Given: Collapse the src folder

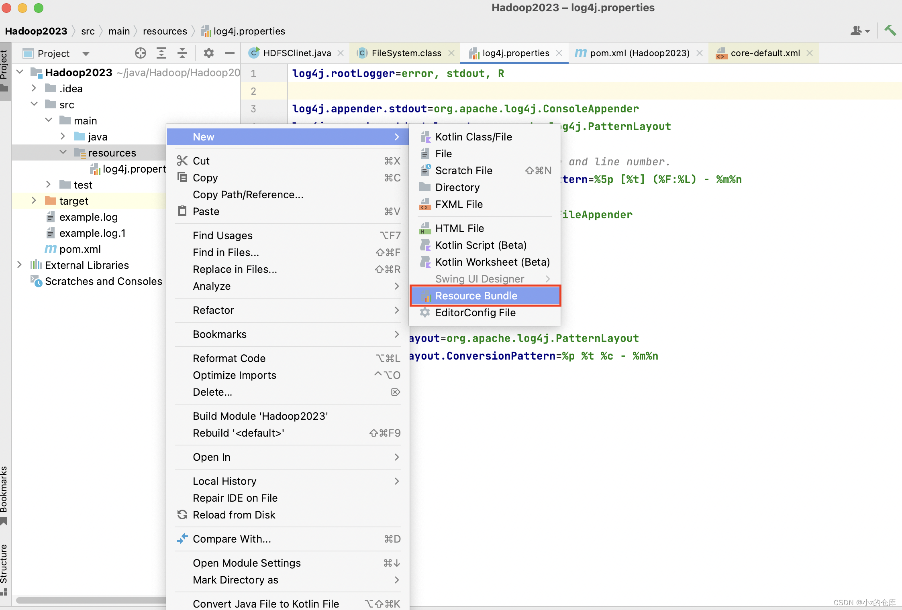Looking at the screenshot, I should click(x=34, y=104).
